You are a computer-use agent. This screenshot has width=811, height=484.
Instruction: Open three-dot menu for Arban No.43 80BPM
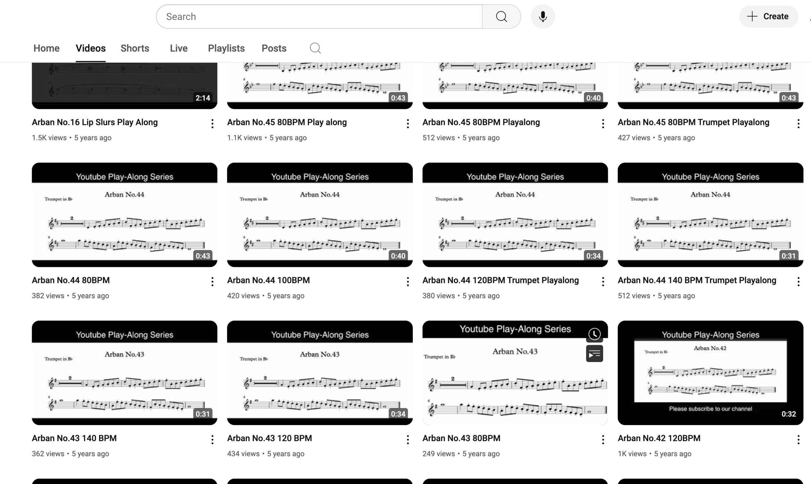(x=603, y=440)
